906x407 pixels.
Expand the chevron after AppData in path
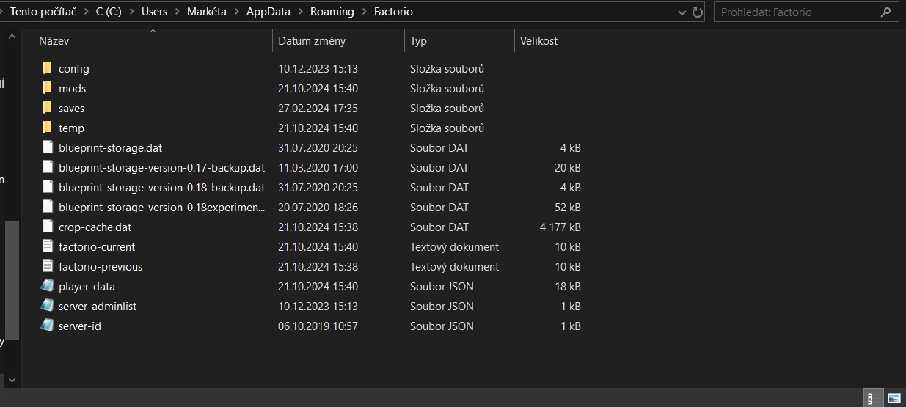coord(301,12)
